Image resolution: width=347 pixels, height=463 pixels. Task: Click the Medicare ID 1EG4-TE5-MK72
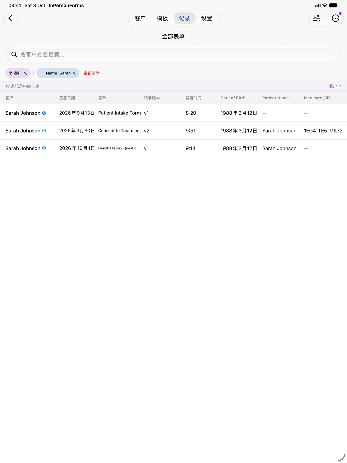323,130
